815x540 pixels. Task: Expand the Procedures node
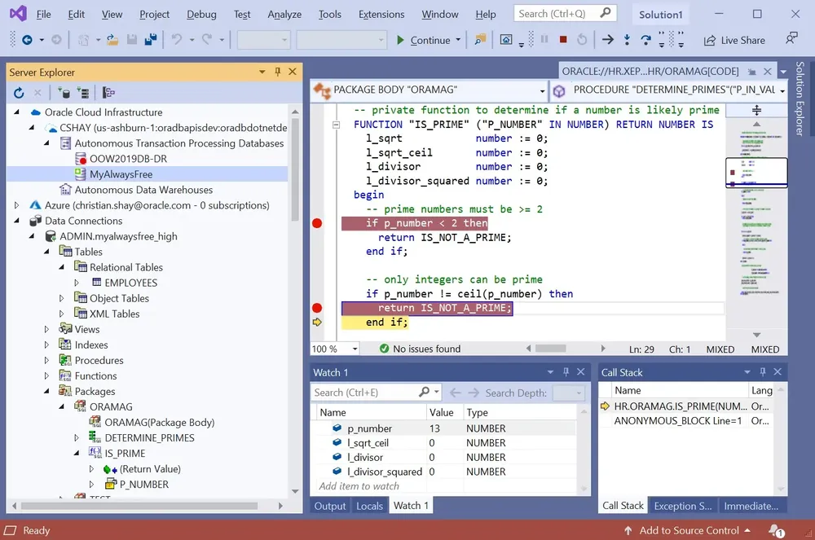[46, 360]
